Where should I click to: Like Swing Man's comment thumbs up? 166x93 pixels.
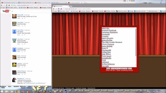[23, 26]
